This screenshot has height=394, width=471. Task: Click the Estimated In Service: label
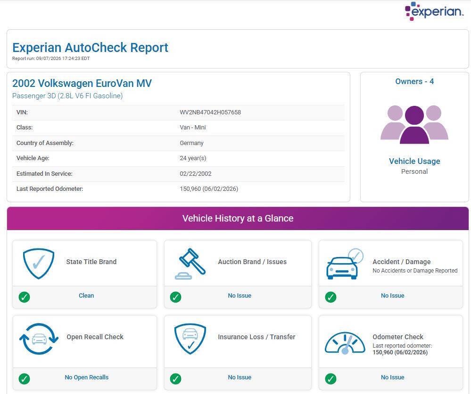point(44,174)
